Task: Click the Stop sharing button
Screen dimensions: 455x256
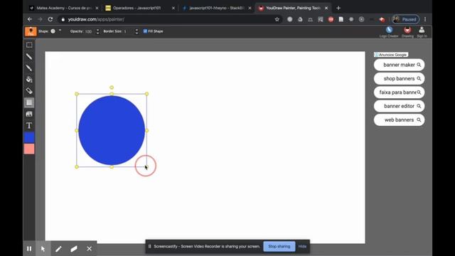Action: coord(279,247)
